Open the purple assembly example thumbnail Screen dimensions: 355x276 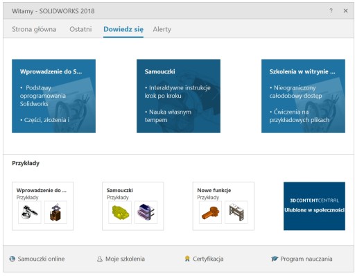tap(146, 212)
